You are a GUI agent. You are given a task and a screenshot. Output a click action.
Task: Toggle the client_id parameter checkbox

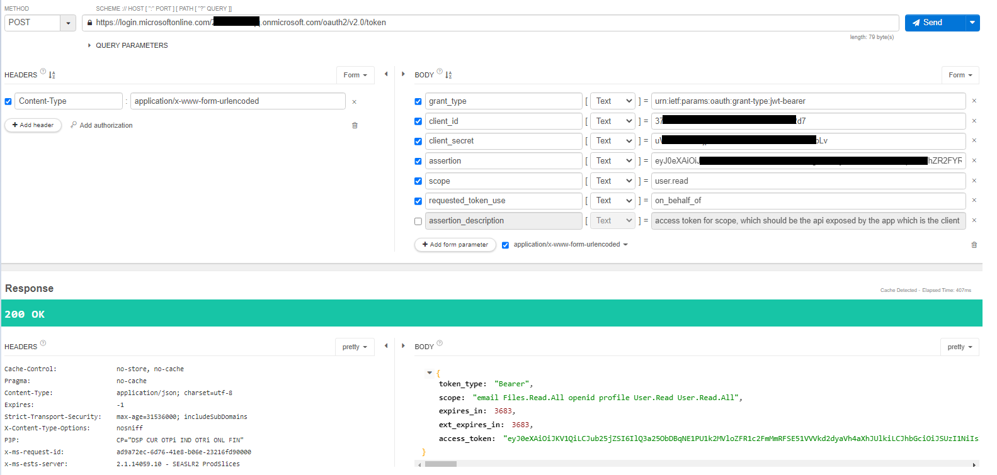coord(418,121)
